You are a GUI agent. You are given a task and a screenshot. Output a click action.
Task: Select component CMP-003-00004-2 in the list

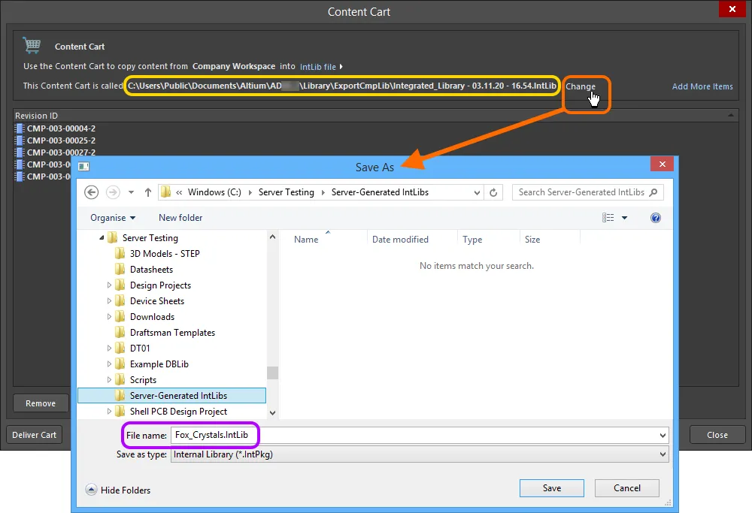60,128
